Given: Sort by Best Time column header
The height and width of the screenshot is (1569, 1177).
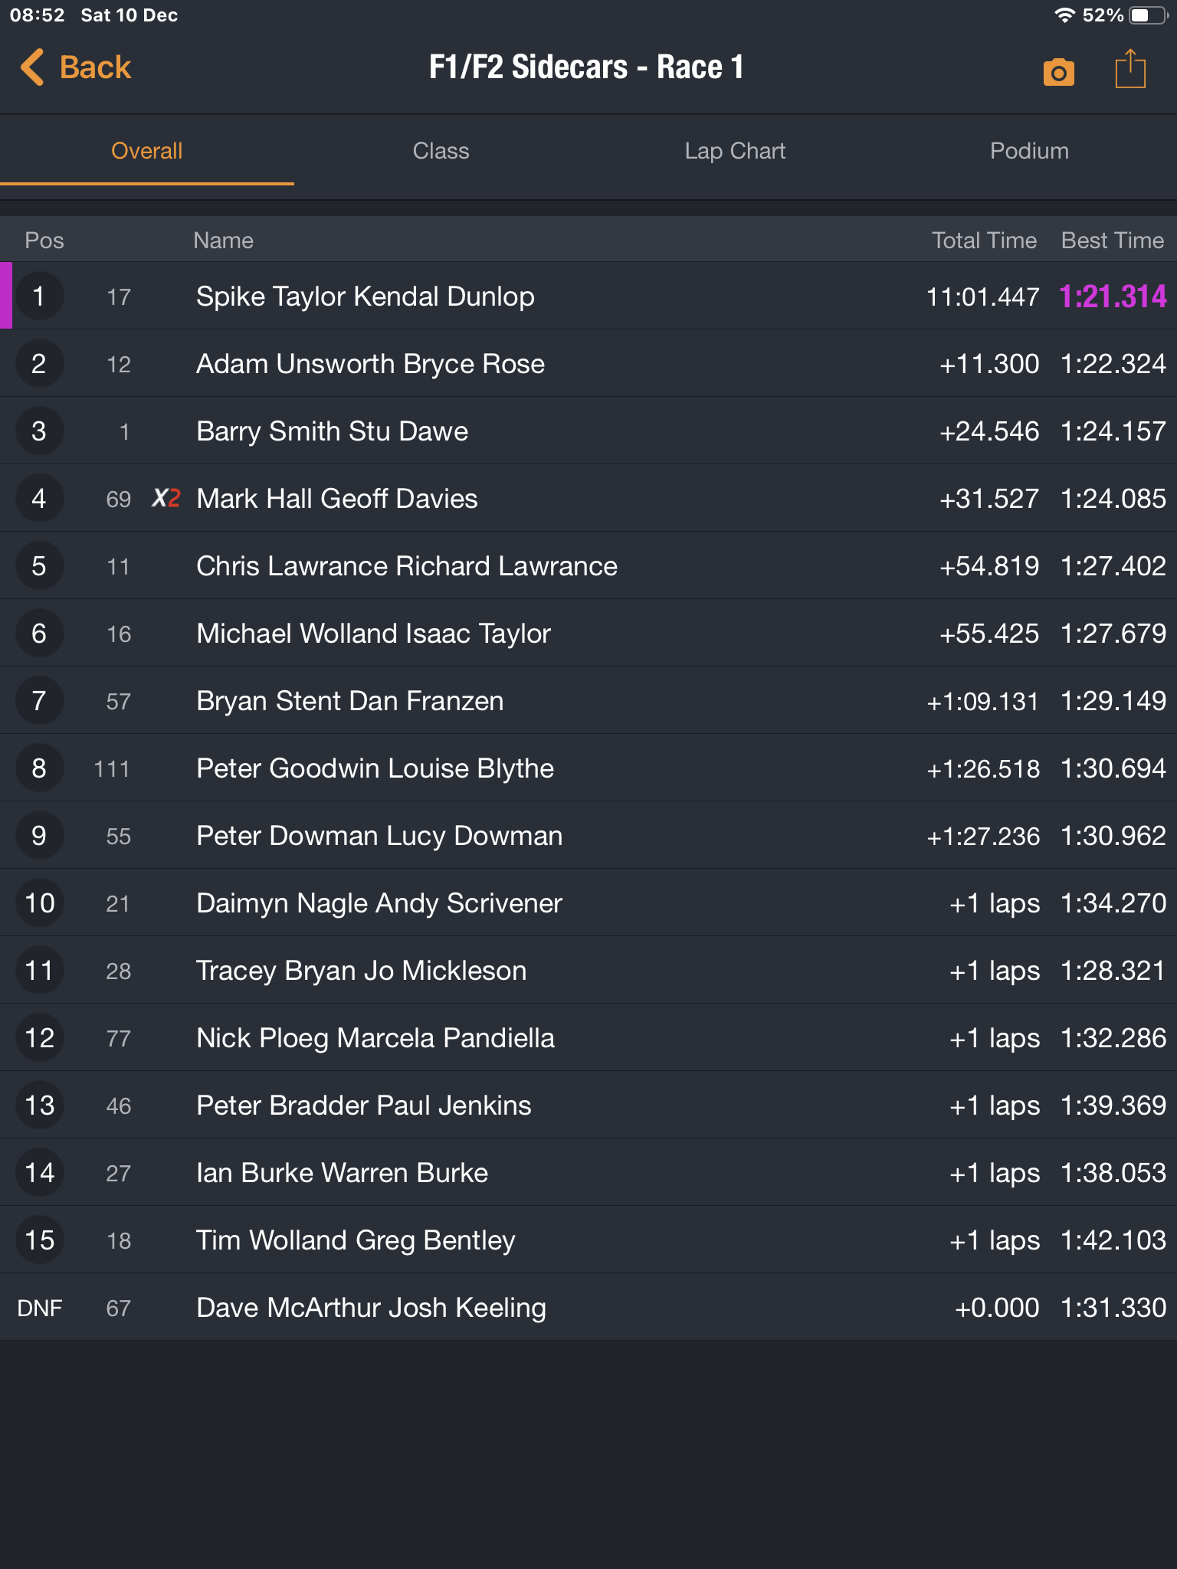Looking at the screenshot, I should pyautogui.click(x=1112, y=241).
